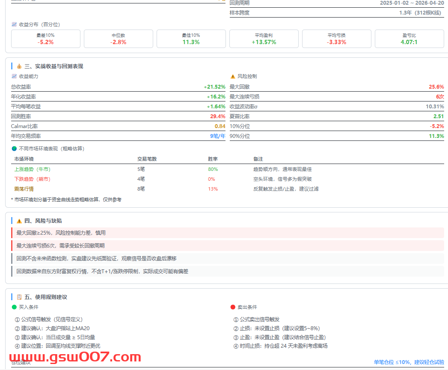
Task: Click the warning icon beside 风险控制
Action: tap(233, 76)
